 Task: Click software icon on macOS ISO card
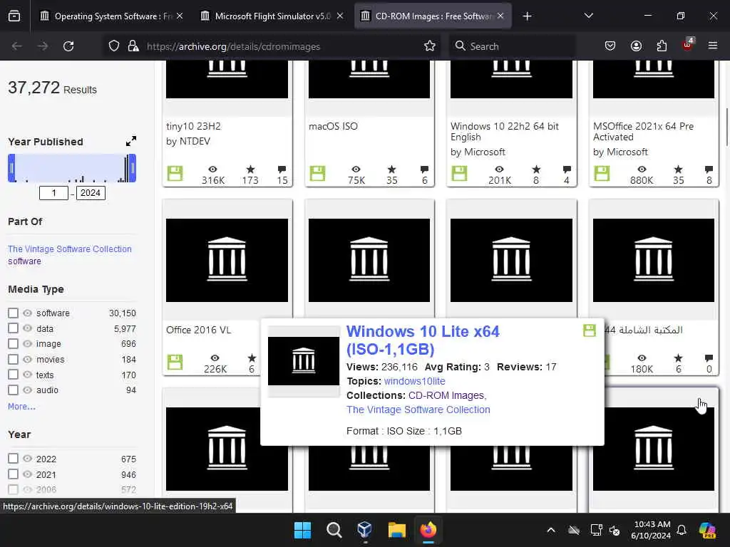click(x=317, y=174)
